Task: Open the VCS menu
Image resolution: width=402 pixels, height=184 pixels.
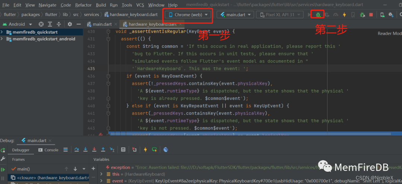Action: [x=140, y=5]
